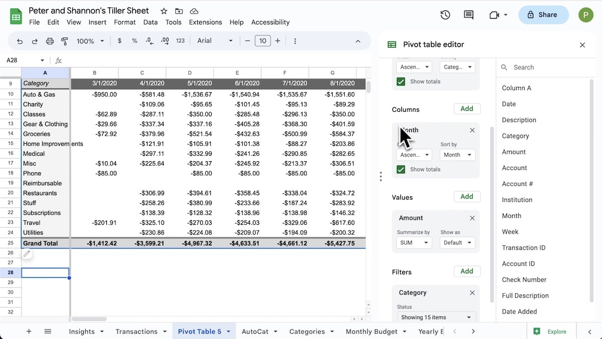
Task: Collapse the side panel arrow at bottom right
Action: click(x=589, y=331)
